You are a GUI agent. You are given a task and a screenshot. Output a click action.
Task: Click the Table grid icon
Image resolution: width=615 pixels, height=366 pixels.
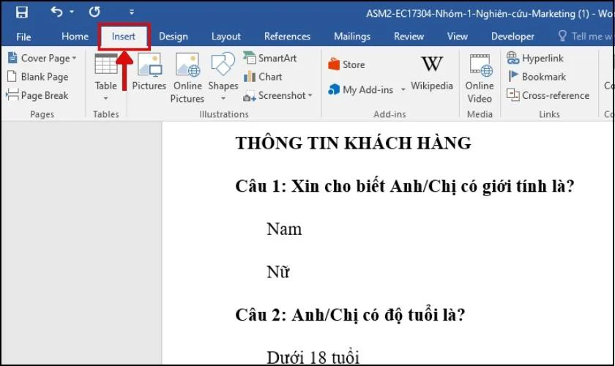click(x=106, y=64)
